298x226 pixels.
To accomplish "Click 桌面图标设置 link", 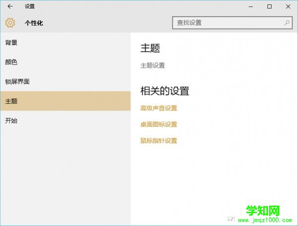I will pyautogui.click(x=158, y=125).
